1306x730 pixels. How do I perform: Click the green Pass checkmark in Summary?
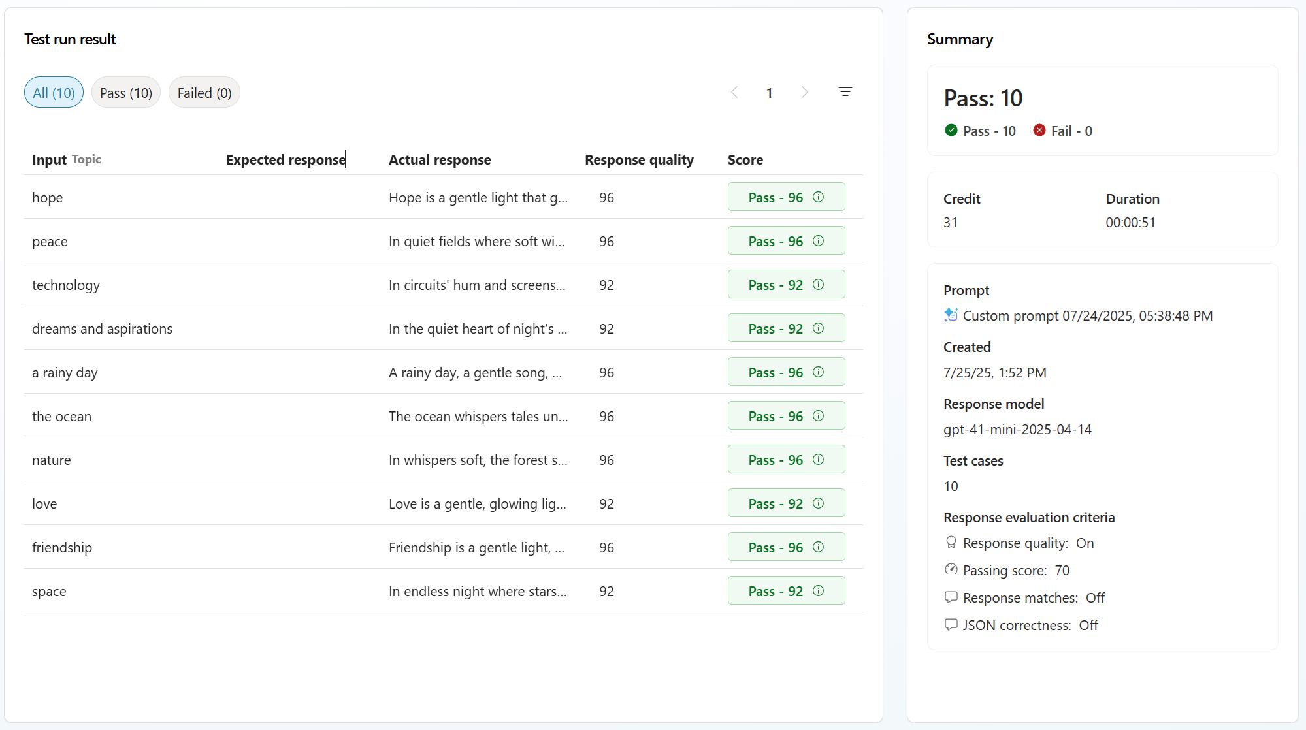(x=951, y=130)
